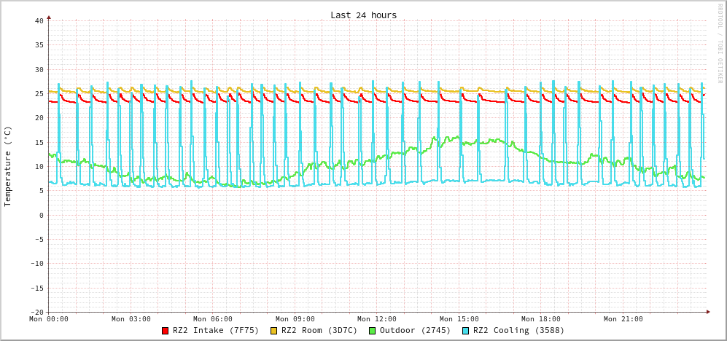Click the 20 value on temperature axis

(x=39, y=118)
